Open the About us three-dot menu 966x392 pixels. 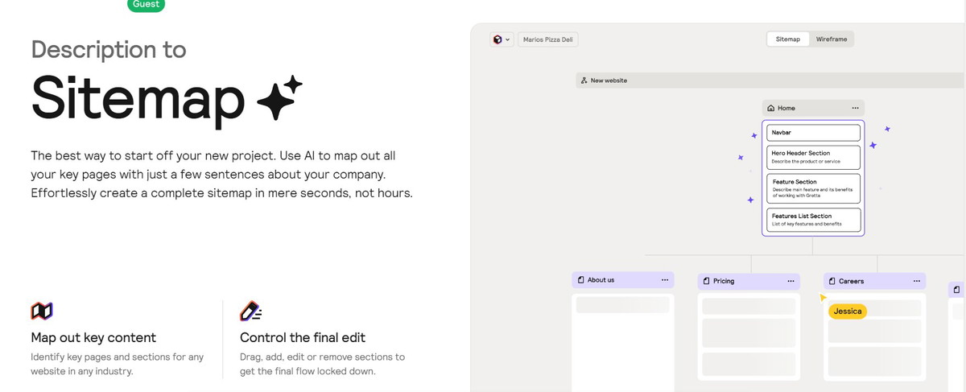tap(664, 280)
